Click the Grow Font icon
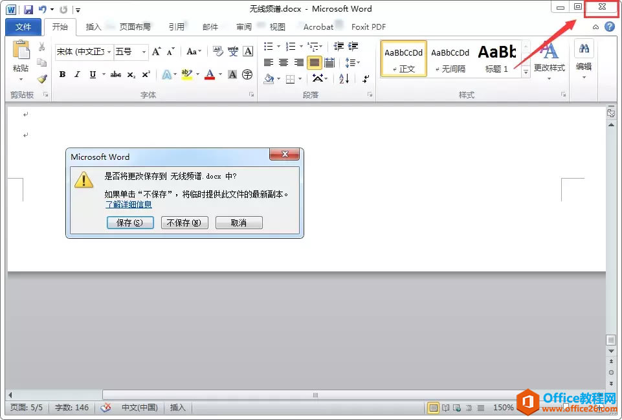Viewport: 622px width, 420px height. pos(156,51)
